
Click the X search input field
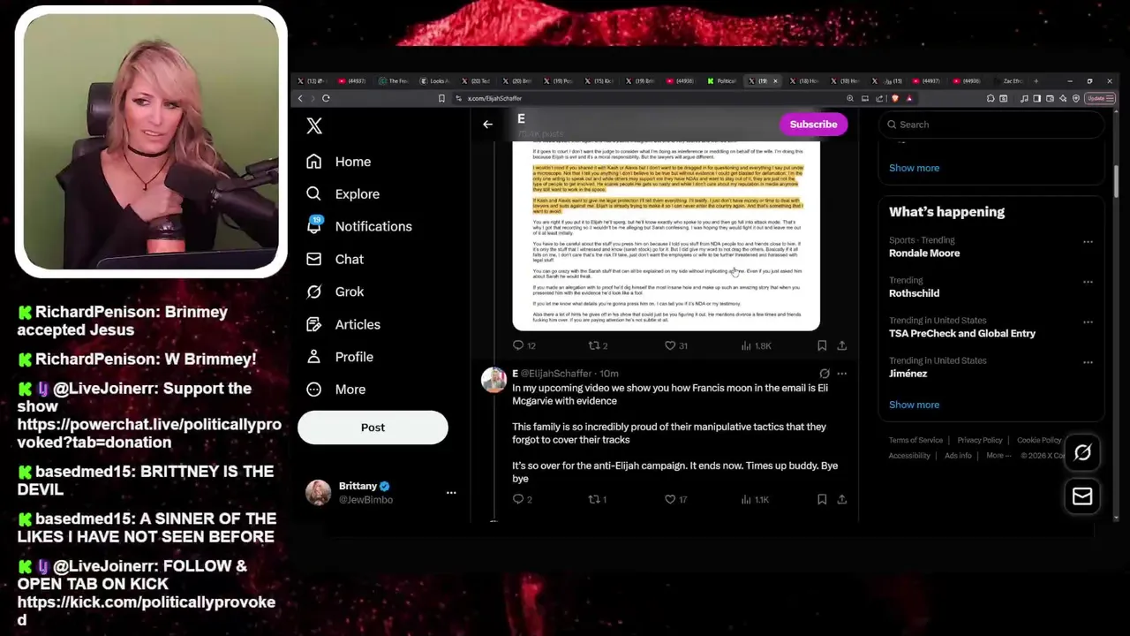[x=992, y=125]
